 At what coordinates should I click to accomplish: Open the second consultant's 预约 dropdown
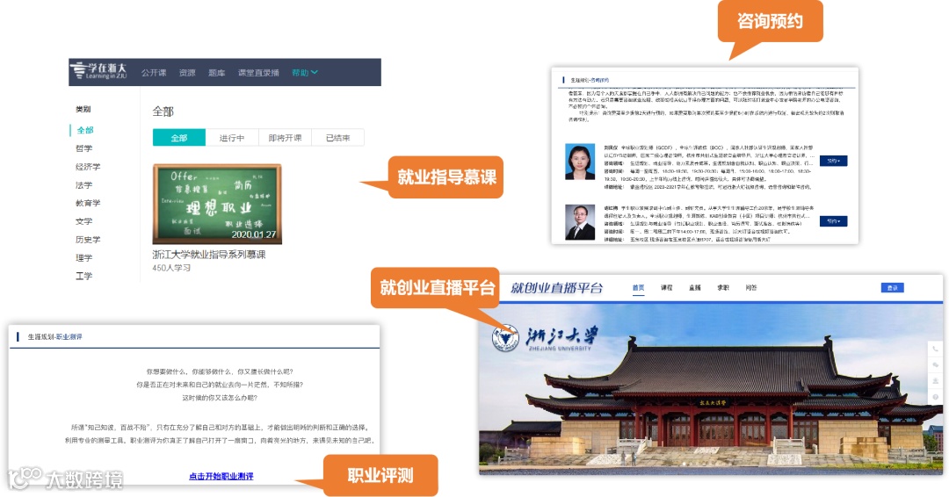(833, 221)
